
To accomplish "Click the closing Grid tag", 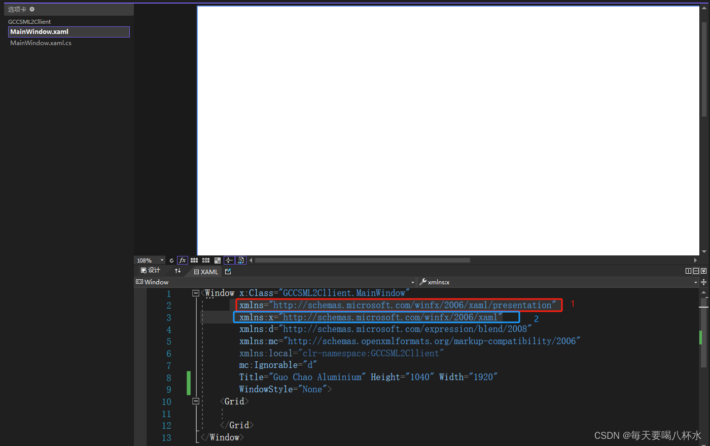I will click(237, 425).
